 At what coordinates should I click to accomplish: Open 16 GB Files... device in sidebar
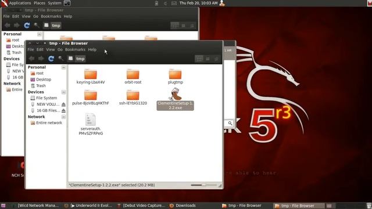point(45,110)
